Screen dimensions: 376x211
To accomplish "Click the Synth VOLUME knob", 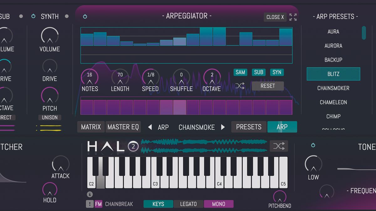I will [x=50, y=36].
